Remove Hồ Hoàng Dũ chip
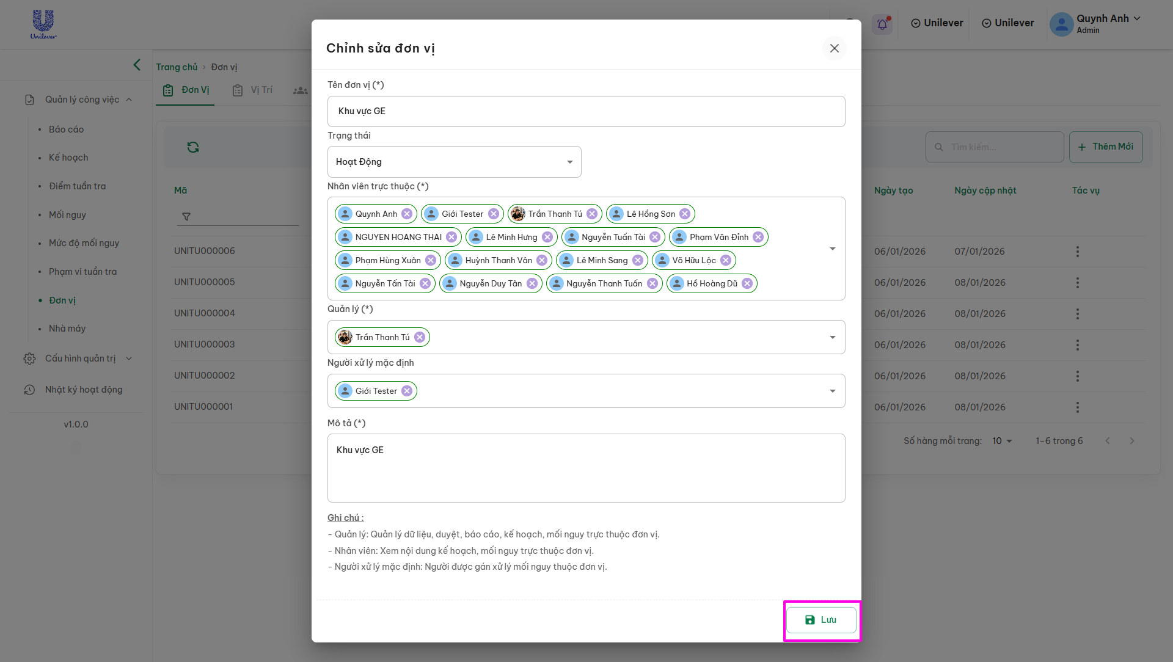1173x662 pixels. tap(747, 283)
